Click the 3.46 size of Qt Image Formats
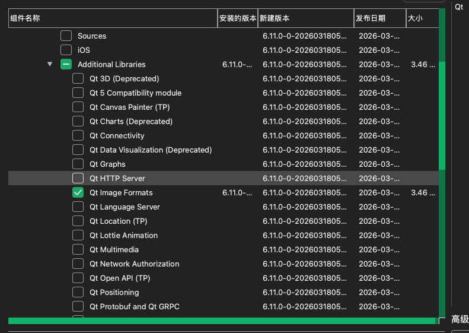 423,192
